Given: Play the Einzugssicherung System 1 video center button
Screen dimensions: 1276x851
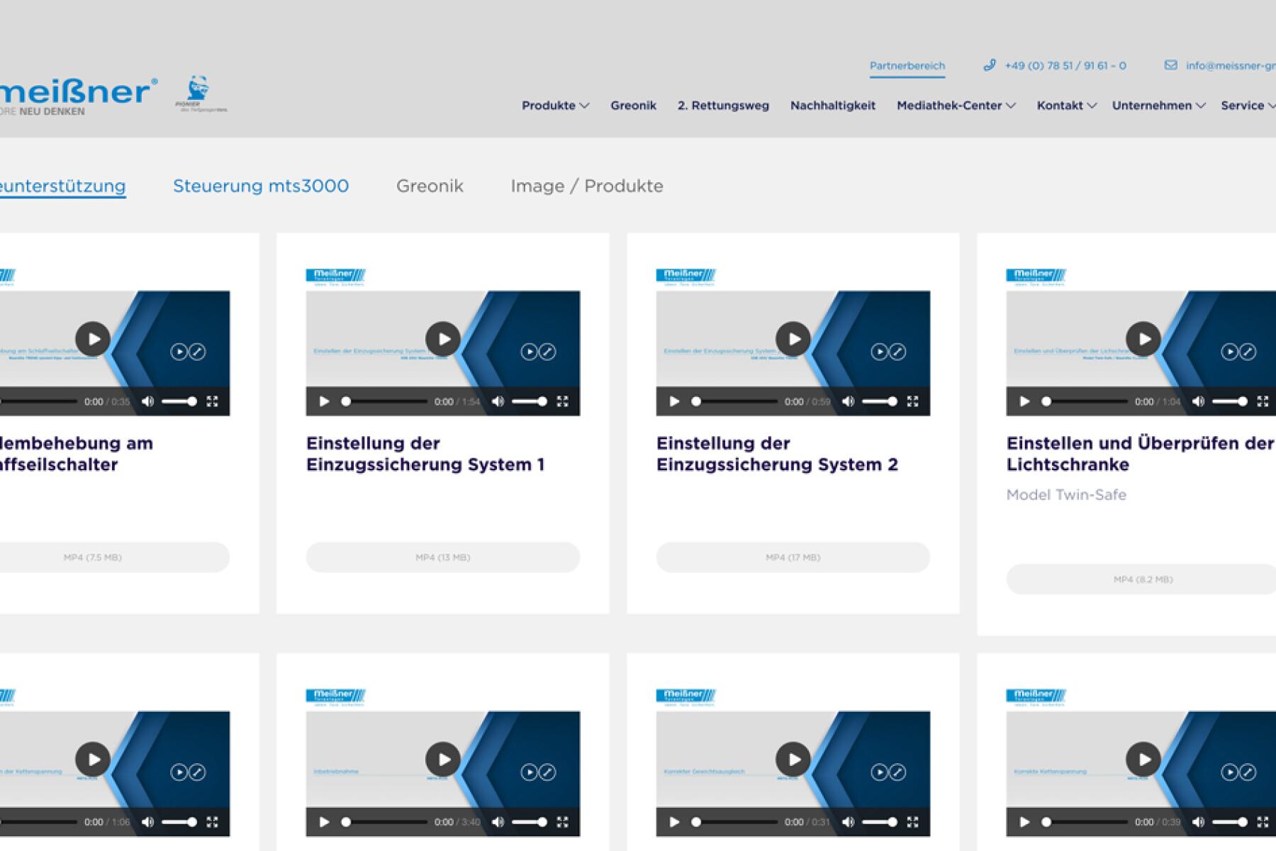Looking at the screenshot, I should point(443,339).
